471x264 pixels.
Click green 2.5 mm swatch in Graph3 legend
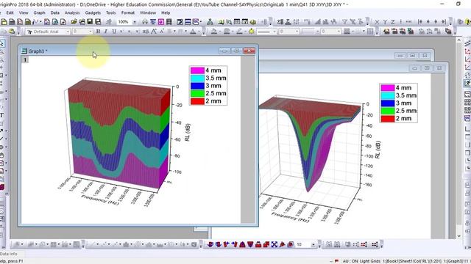(197, 93)
